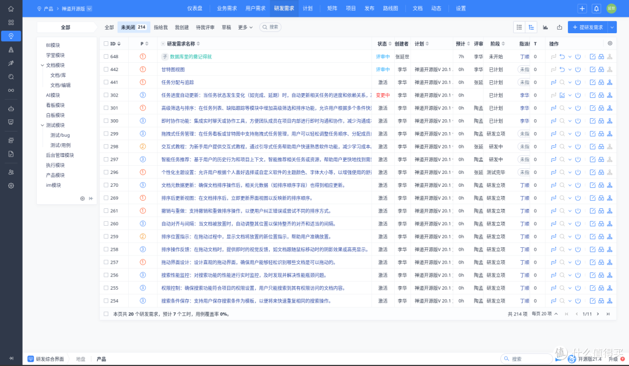This screenshot has height=366, width=629.
Task: Collapse the 测试模块 tree node
Action: pyautogui.click(x=42, y=125)
